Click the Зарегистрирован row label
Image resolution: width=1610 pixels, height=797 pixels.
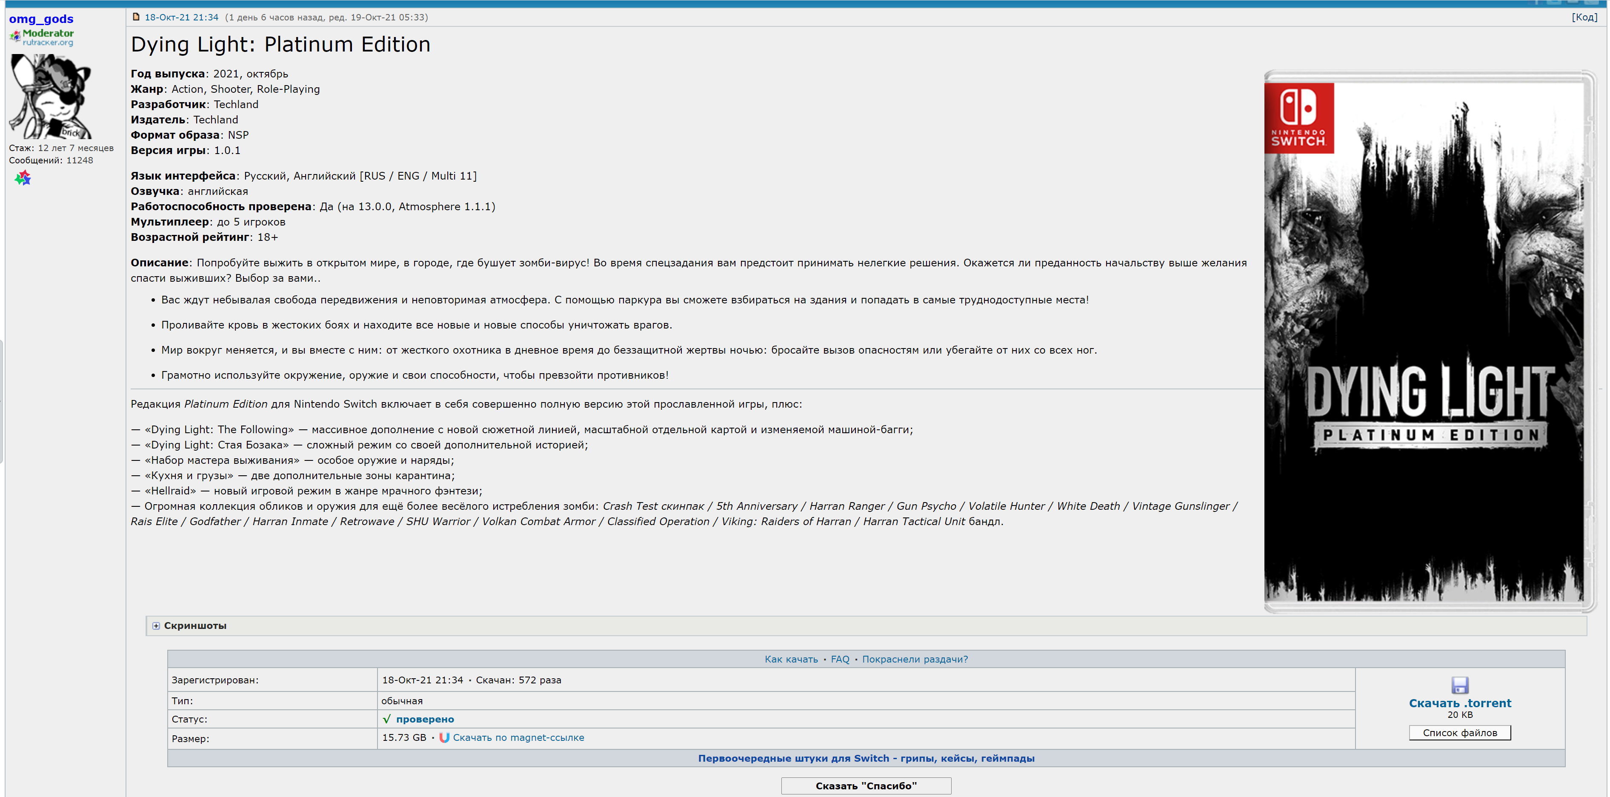(215, 680)
